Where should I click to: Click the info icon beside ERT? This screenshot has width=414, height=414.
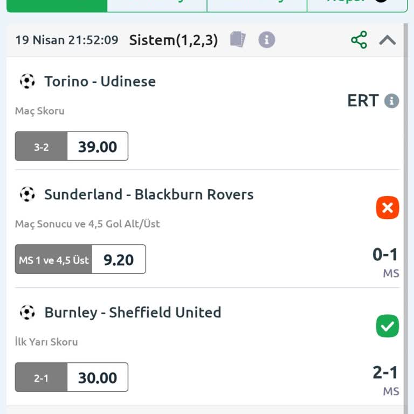coord(392,101)
